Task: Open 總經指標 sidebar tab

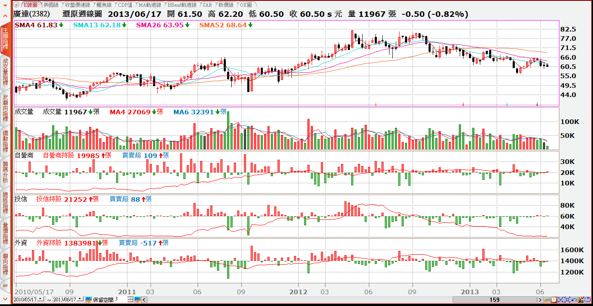Action: (x=5, y=202)
